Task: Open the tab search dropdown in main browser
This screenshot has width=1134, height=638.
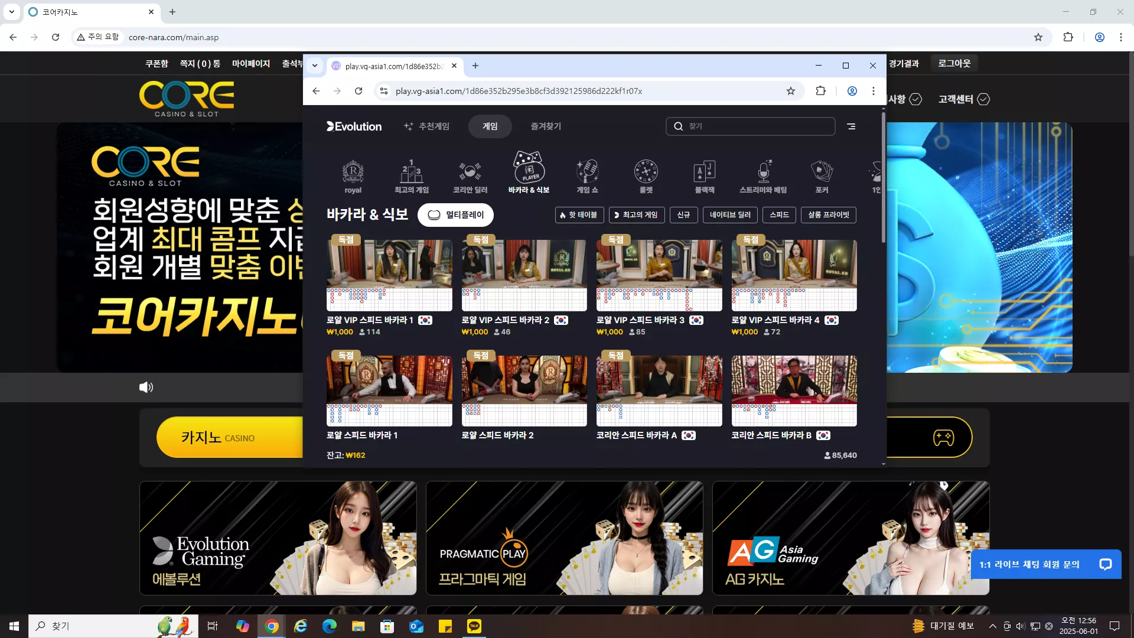Action: click(11, 12)
